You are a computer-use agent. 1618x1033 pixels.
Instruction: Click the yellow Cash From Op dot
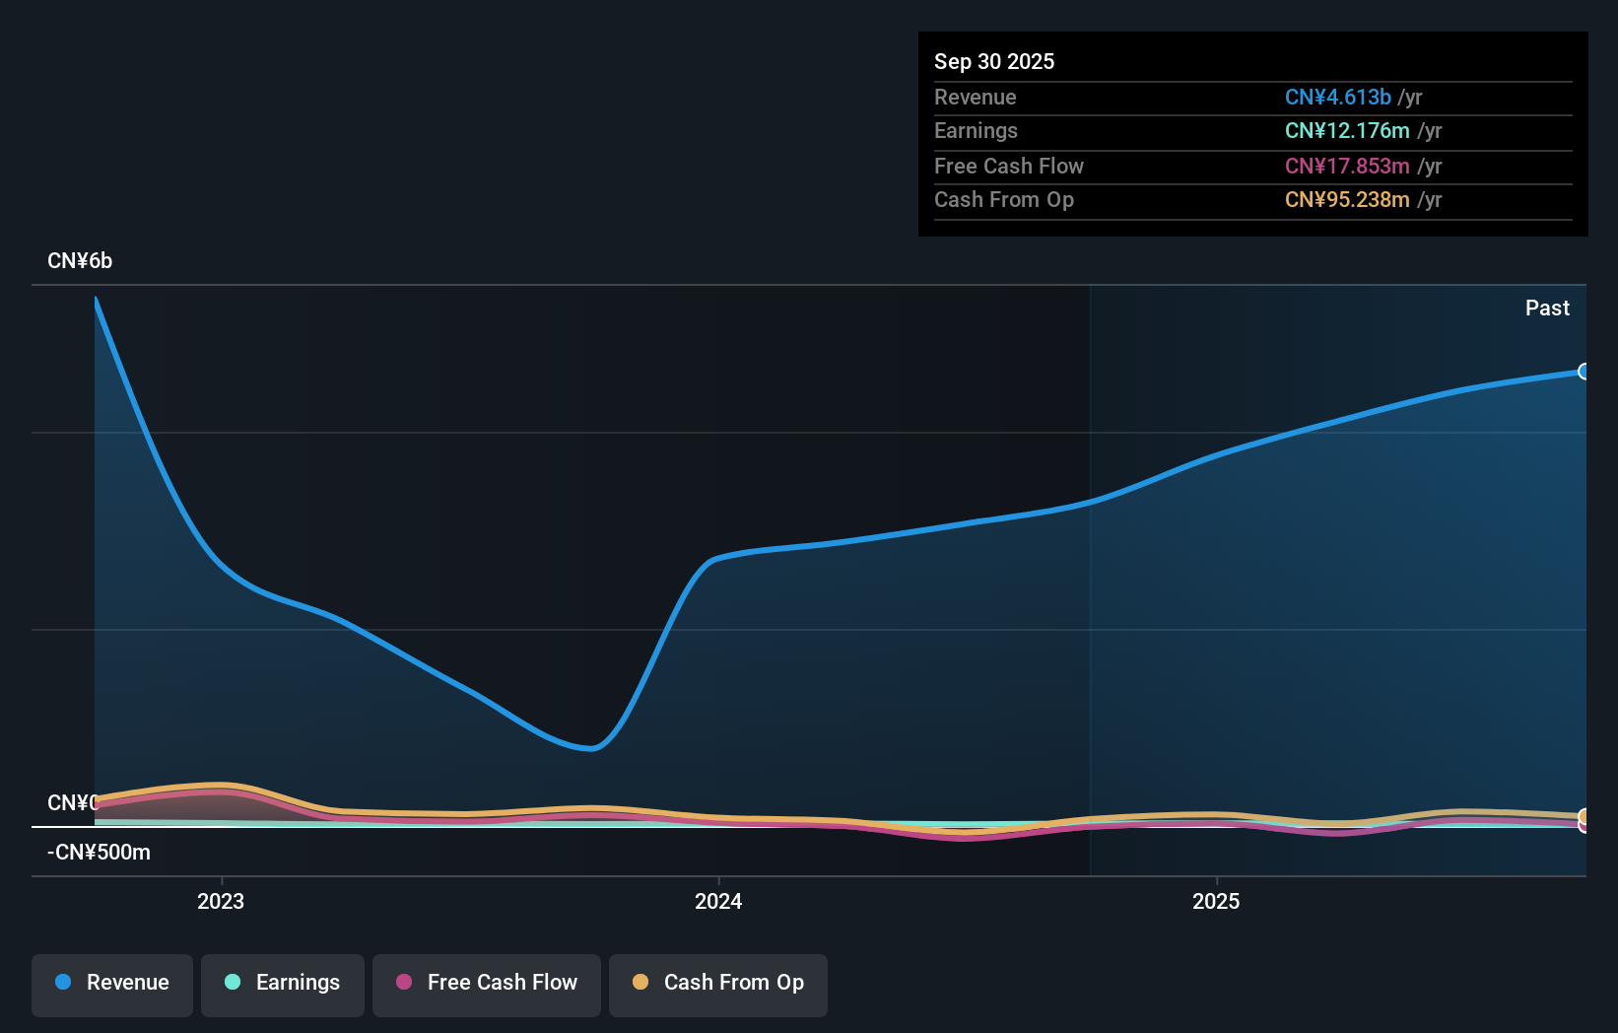[x=640, y=983]
